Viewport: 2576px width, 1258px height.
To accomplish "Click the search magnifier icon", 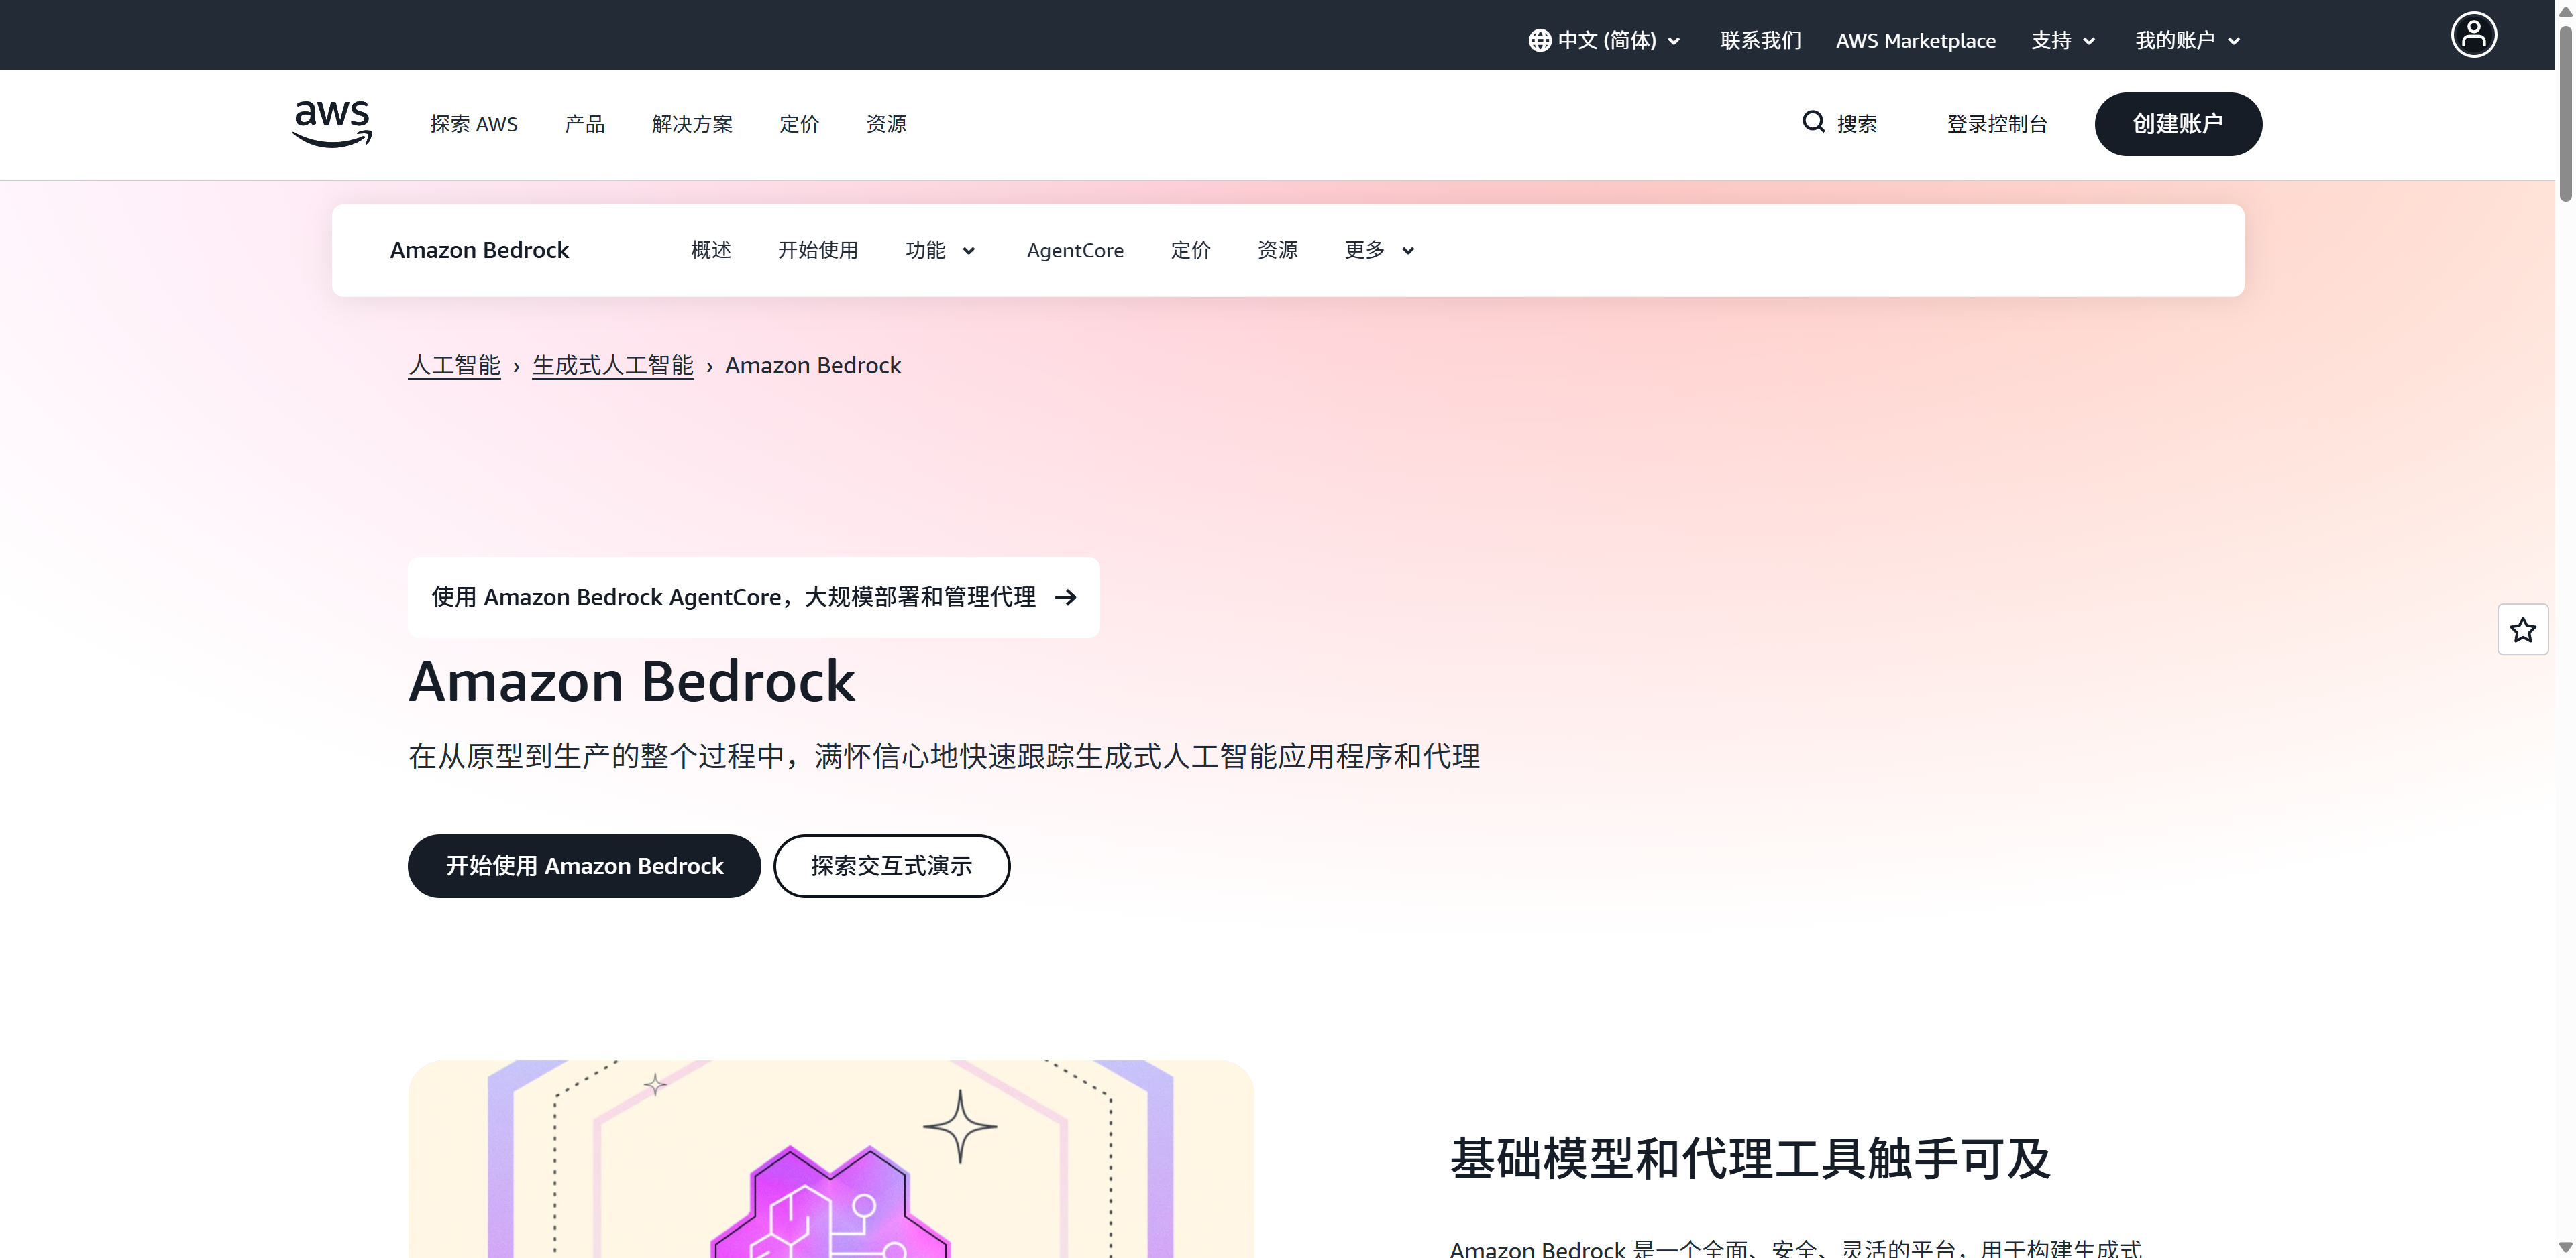I will point(1813,122).
